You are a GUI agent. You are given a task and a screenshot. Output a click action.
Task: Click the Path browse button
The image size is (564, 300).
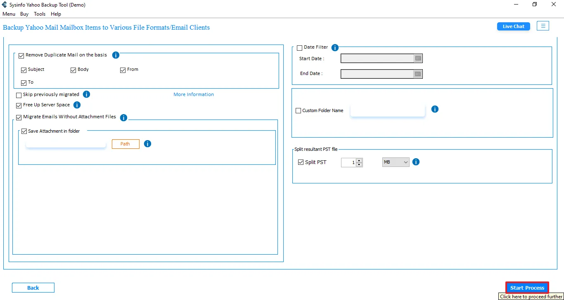click(126, 144)
